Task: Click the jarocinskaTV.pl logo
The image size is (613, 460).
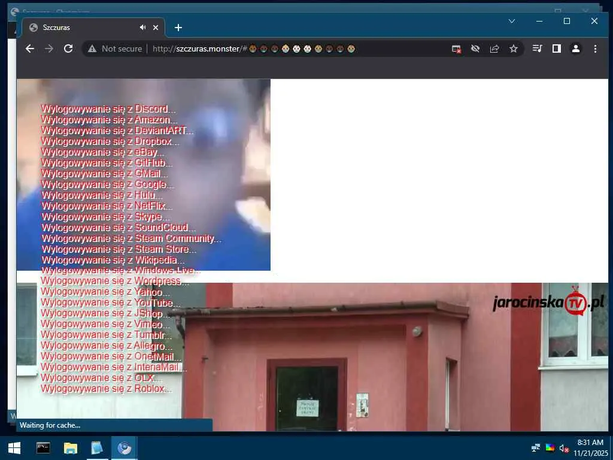Action: [548, 302]
